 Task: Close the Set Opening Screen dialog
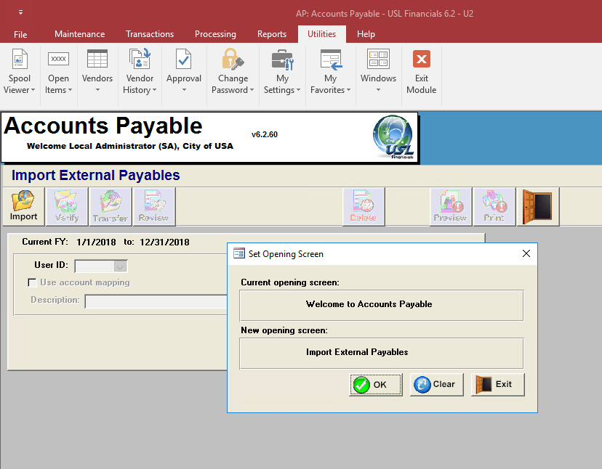tap(526, 253)
